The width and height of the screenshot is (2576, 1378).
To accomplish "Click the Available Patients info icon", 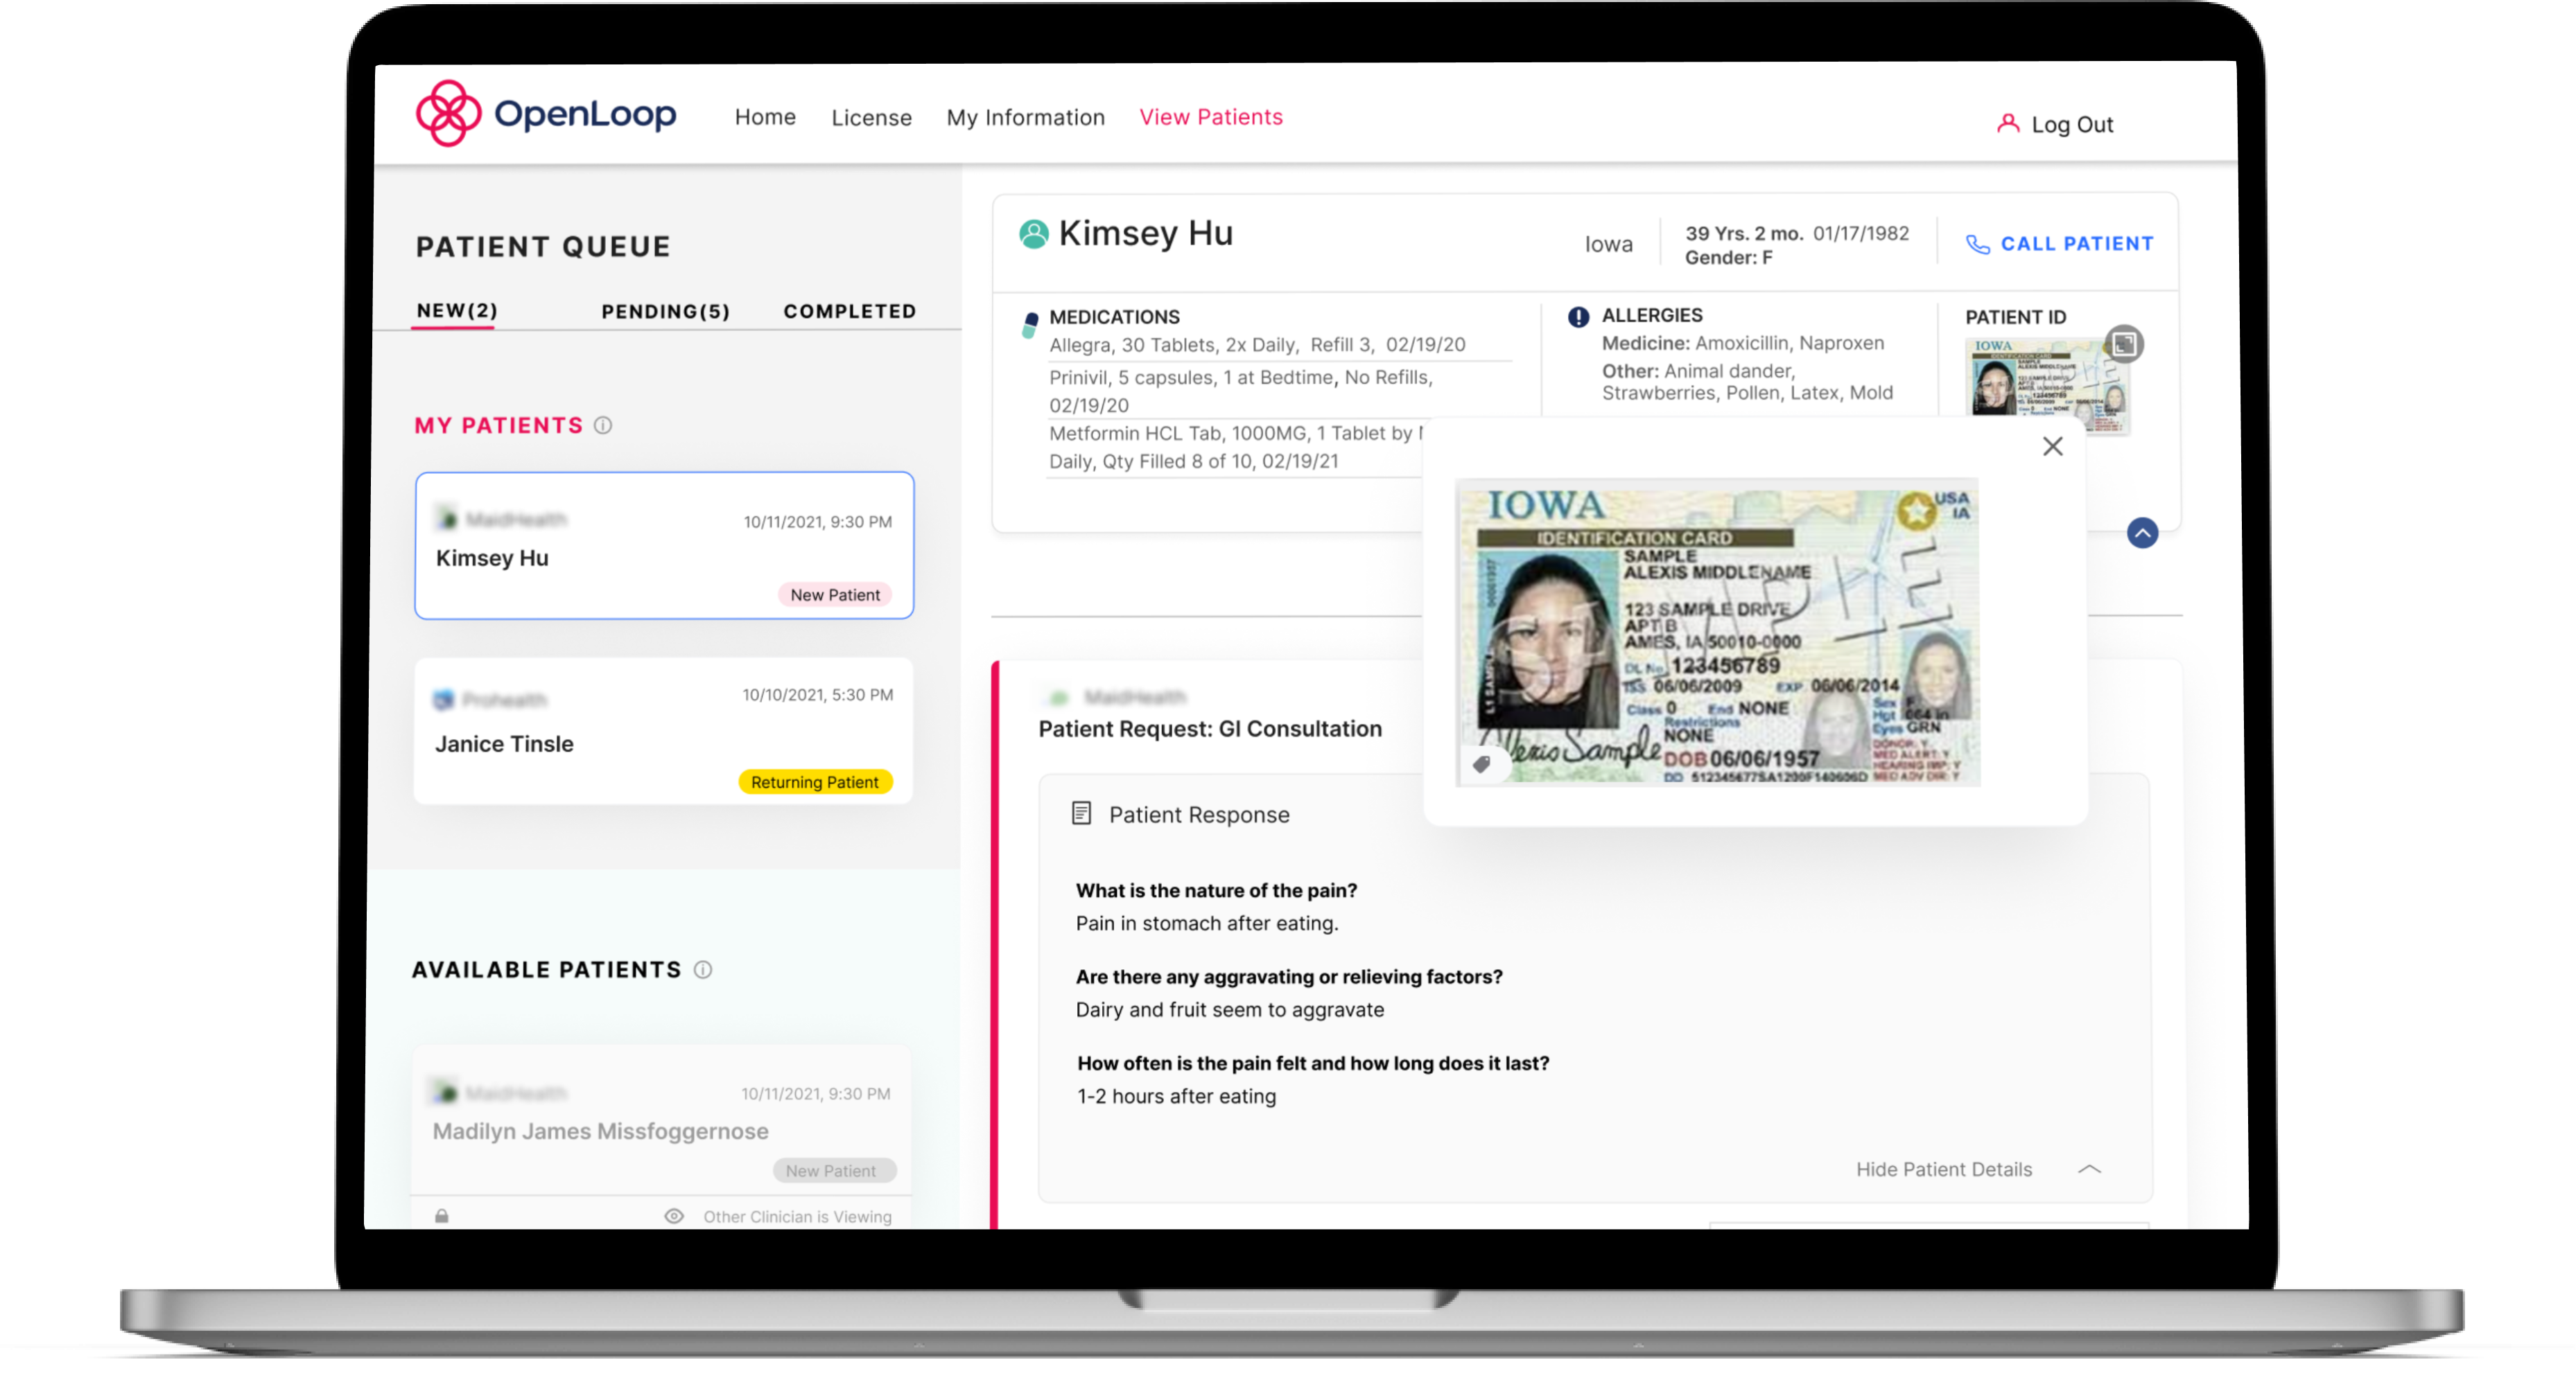I will pos(703,969).
